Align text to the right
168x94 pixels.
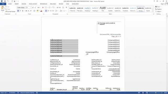pyautogui.click(x=51, y=11)
